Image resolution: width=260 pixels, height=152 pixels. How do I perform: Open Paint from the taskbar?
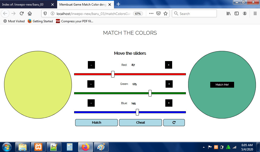(x=101, y=147)
